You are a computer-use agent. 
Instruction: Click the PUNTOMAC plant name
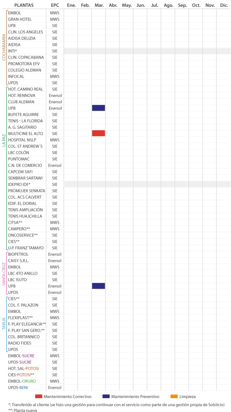coord(19,159)
